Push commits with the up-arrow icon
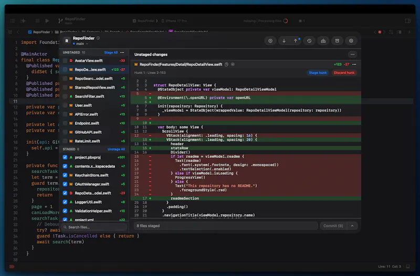The height and width of the screenshot is (276, 420). pyautogui.click(x=296, y=41)
